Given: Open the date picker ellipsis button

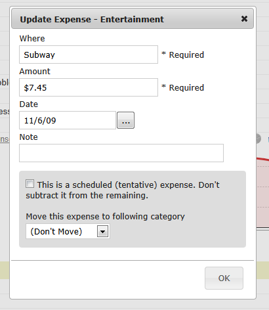Looking at the screenshot, I should point(126,120).
